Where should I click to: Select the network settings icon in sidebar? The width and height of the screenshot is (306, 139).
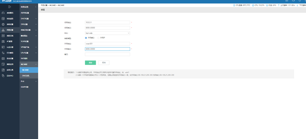coord(3,30)
